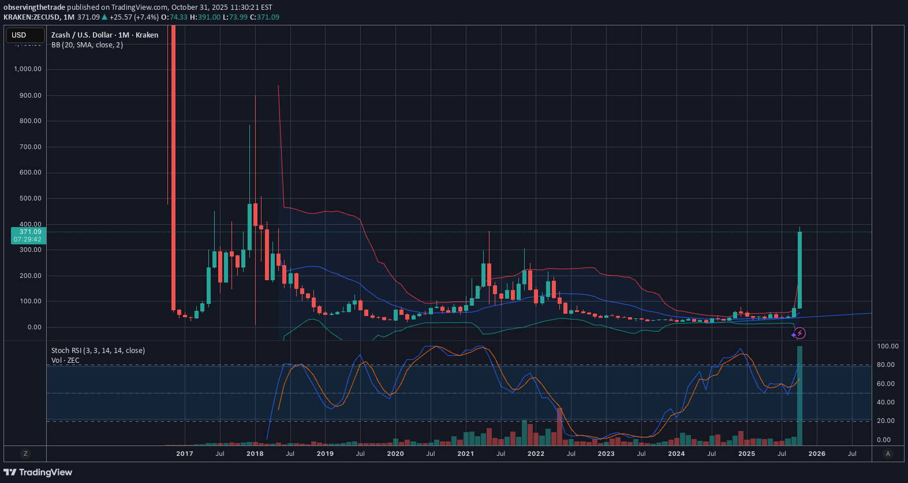Select the BB (20, SMA, close, 2) indicator label

[87, 45]
